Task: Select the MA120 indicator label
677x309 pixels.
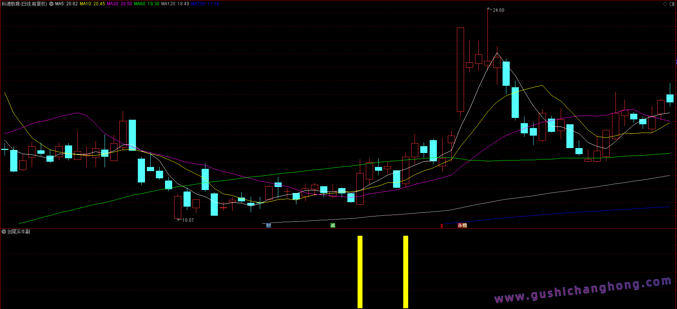Action: pos(175,4)
